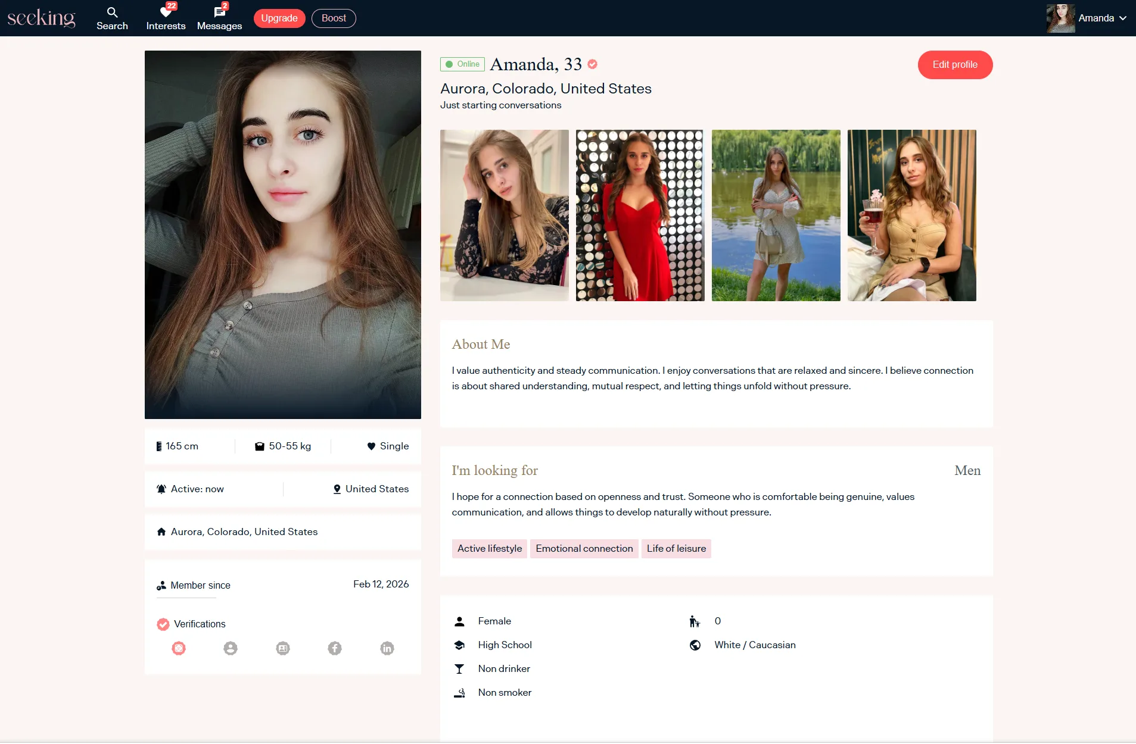Click the LinkedIn verification badge
The height and width of the screenshot is (744, 1136).
pos(387,648)
